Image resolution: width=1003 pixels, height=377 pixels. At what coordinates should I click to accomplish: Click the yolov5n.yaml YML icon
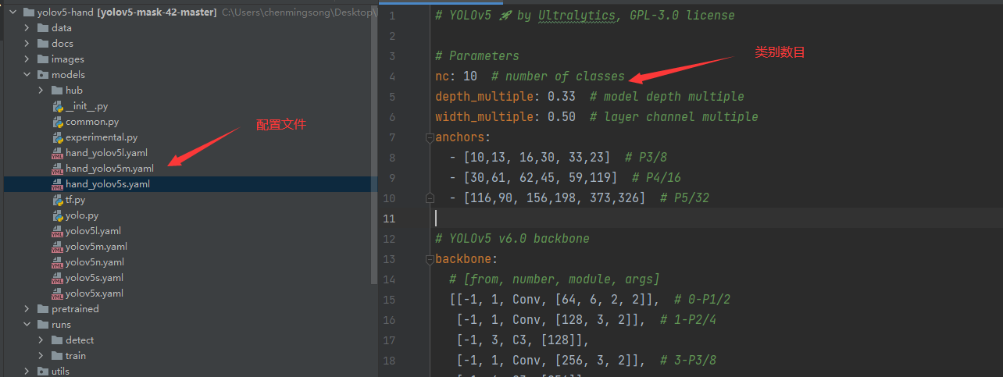point(58,262)
